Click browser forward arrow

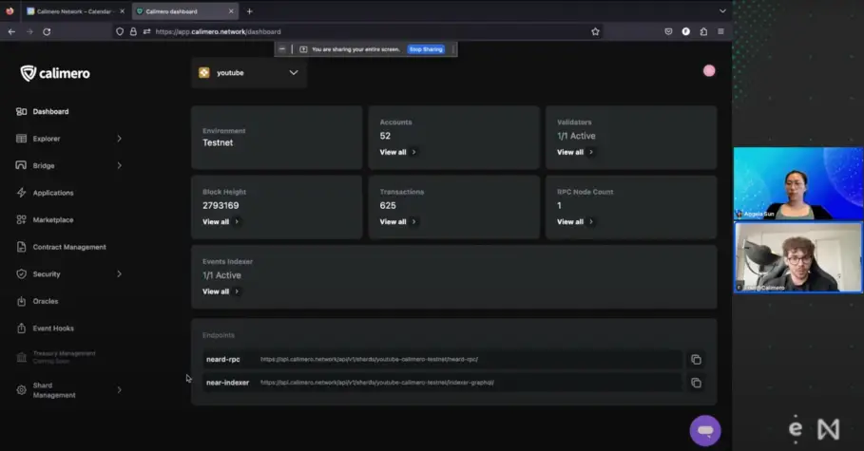pyautogui.click(x=29, y=32)
